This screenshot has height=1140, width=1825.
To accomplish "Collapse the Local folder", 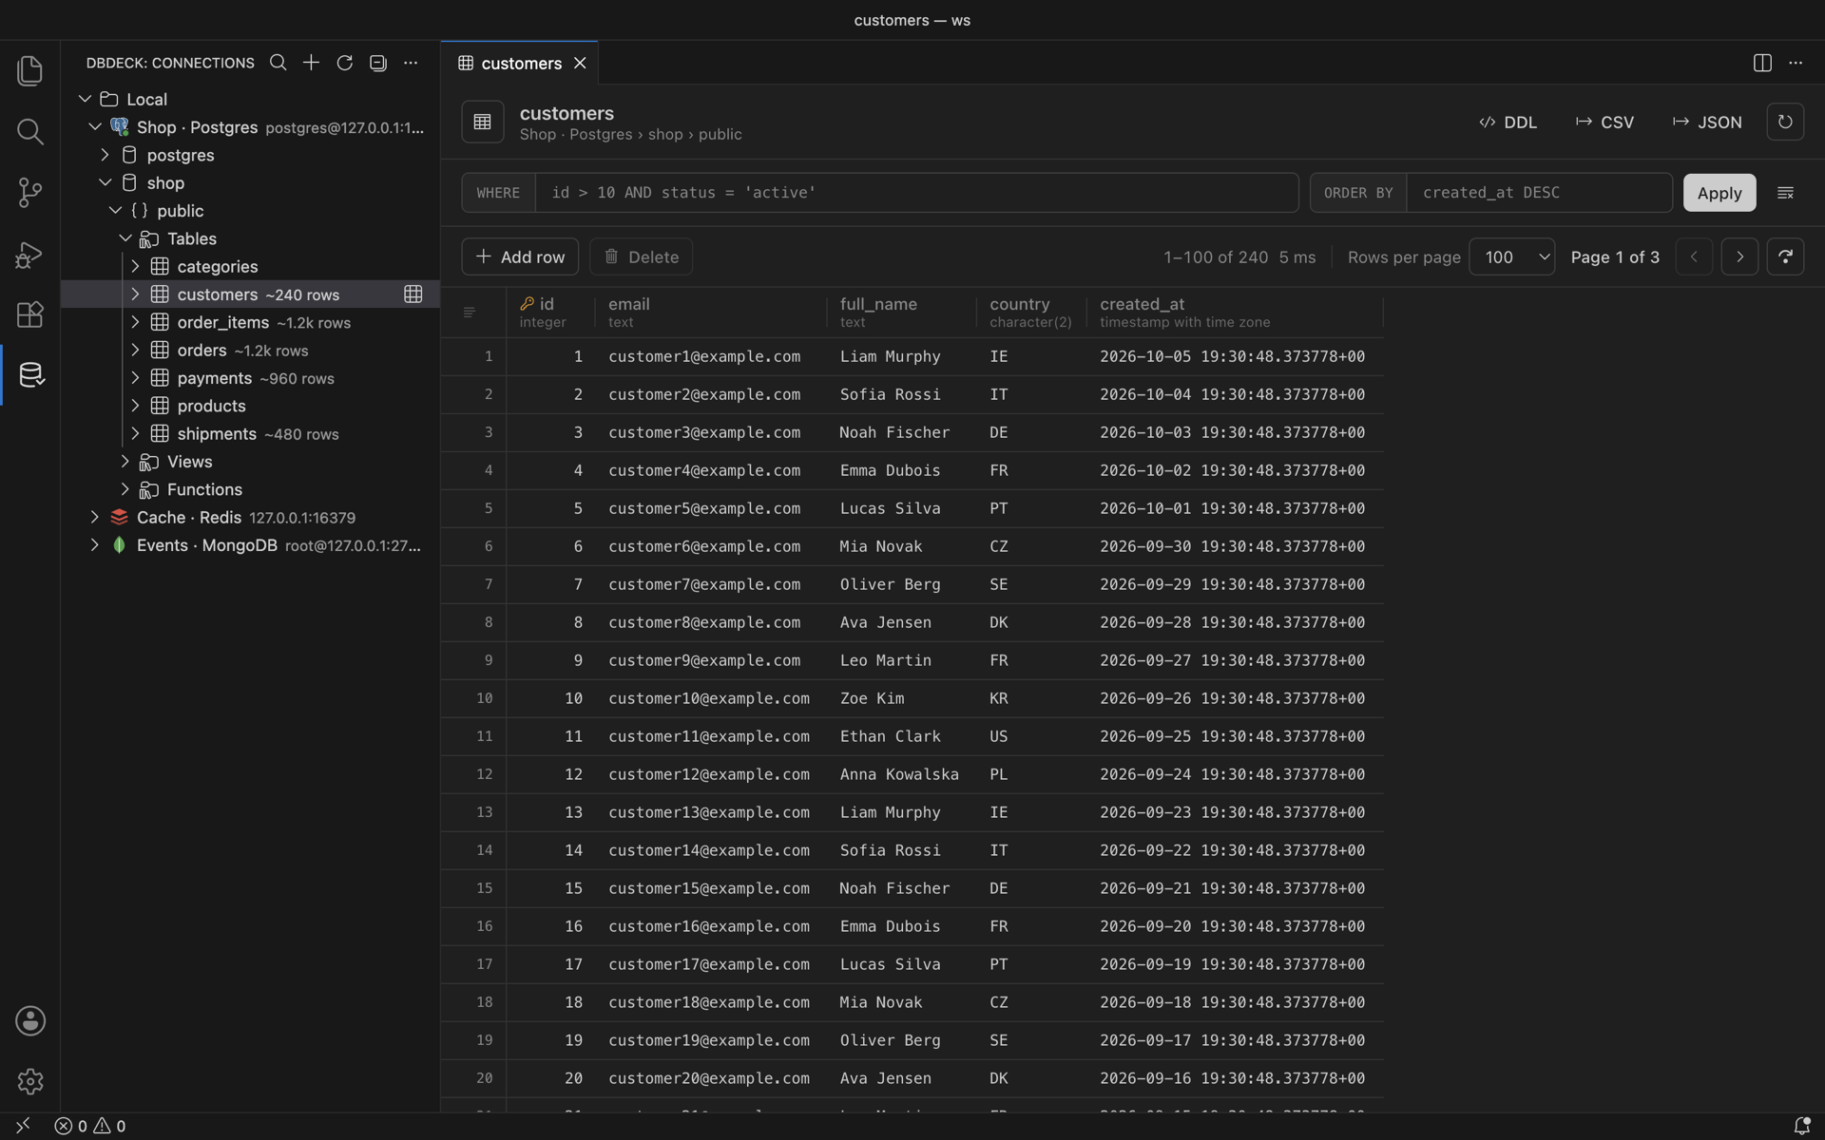I will (85, 99).
